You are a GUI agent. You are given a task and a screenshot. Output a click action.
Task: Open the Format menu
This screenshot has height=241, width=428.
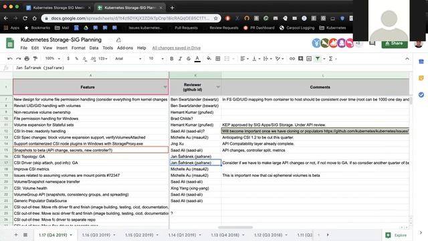(x=78, y=48)
